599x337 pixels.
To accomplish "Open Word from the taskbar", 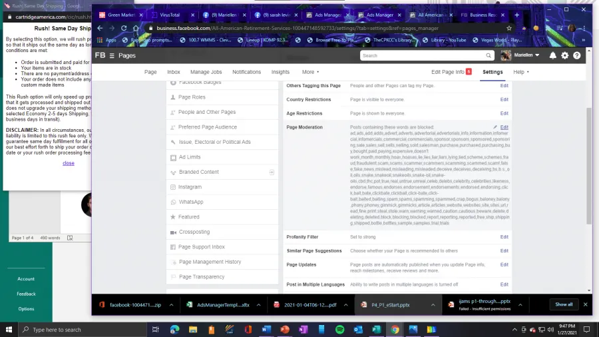I will pos(266,330).
